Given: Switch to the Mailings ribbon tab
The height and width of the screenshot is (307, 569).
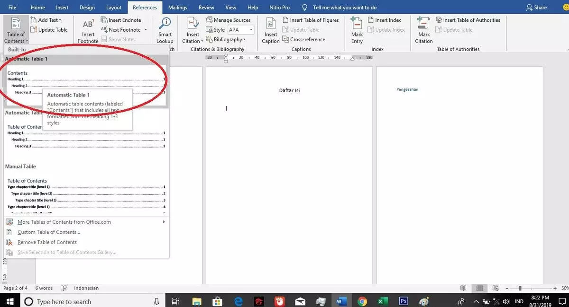Looking at the screenshot, I should (177, 8).
